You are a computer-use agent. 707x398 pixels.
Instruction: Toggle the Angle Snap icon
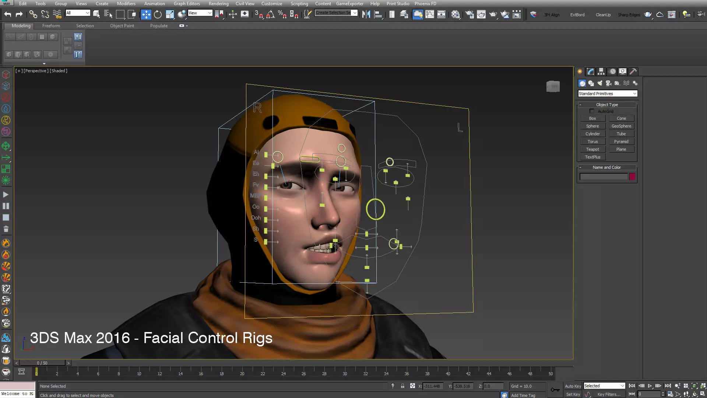click(271, 14)
